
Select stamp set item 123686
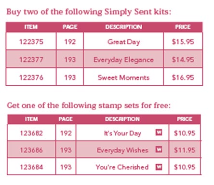coord(31,150)
